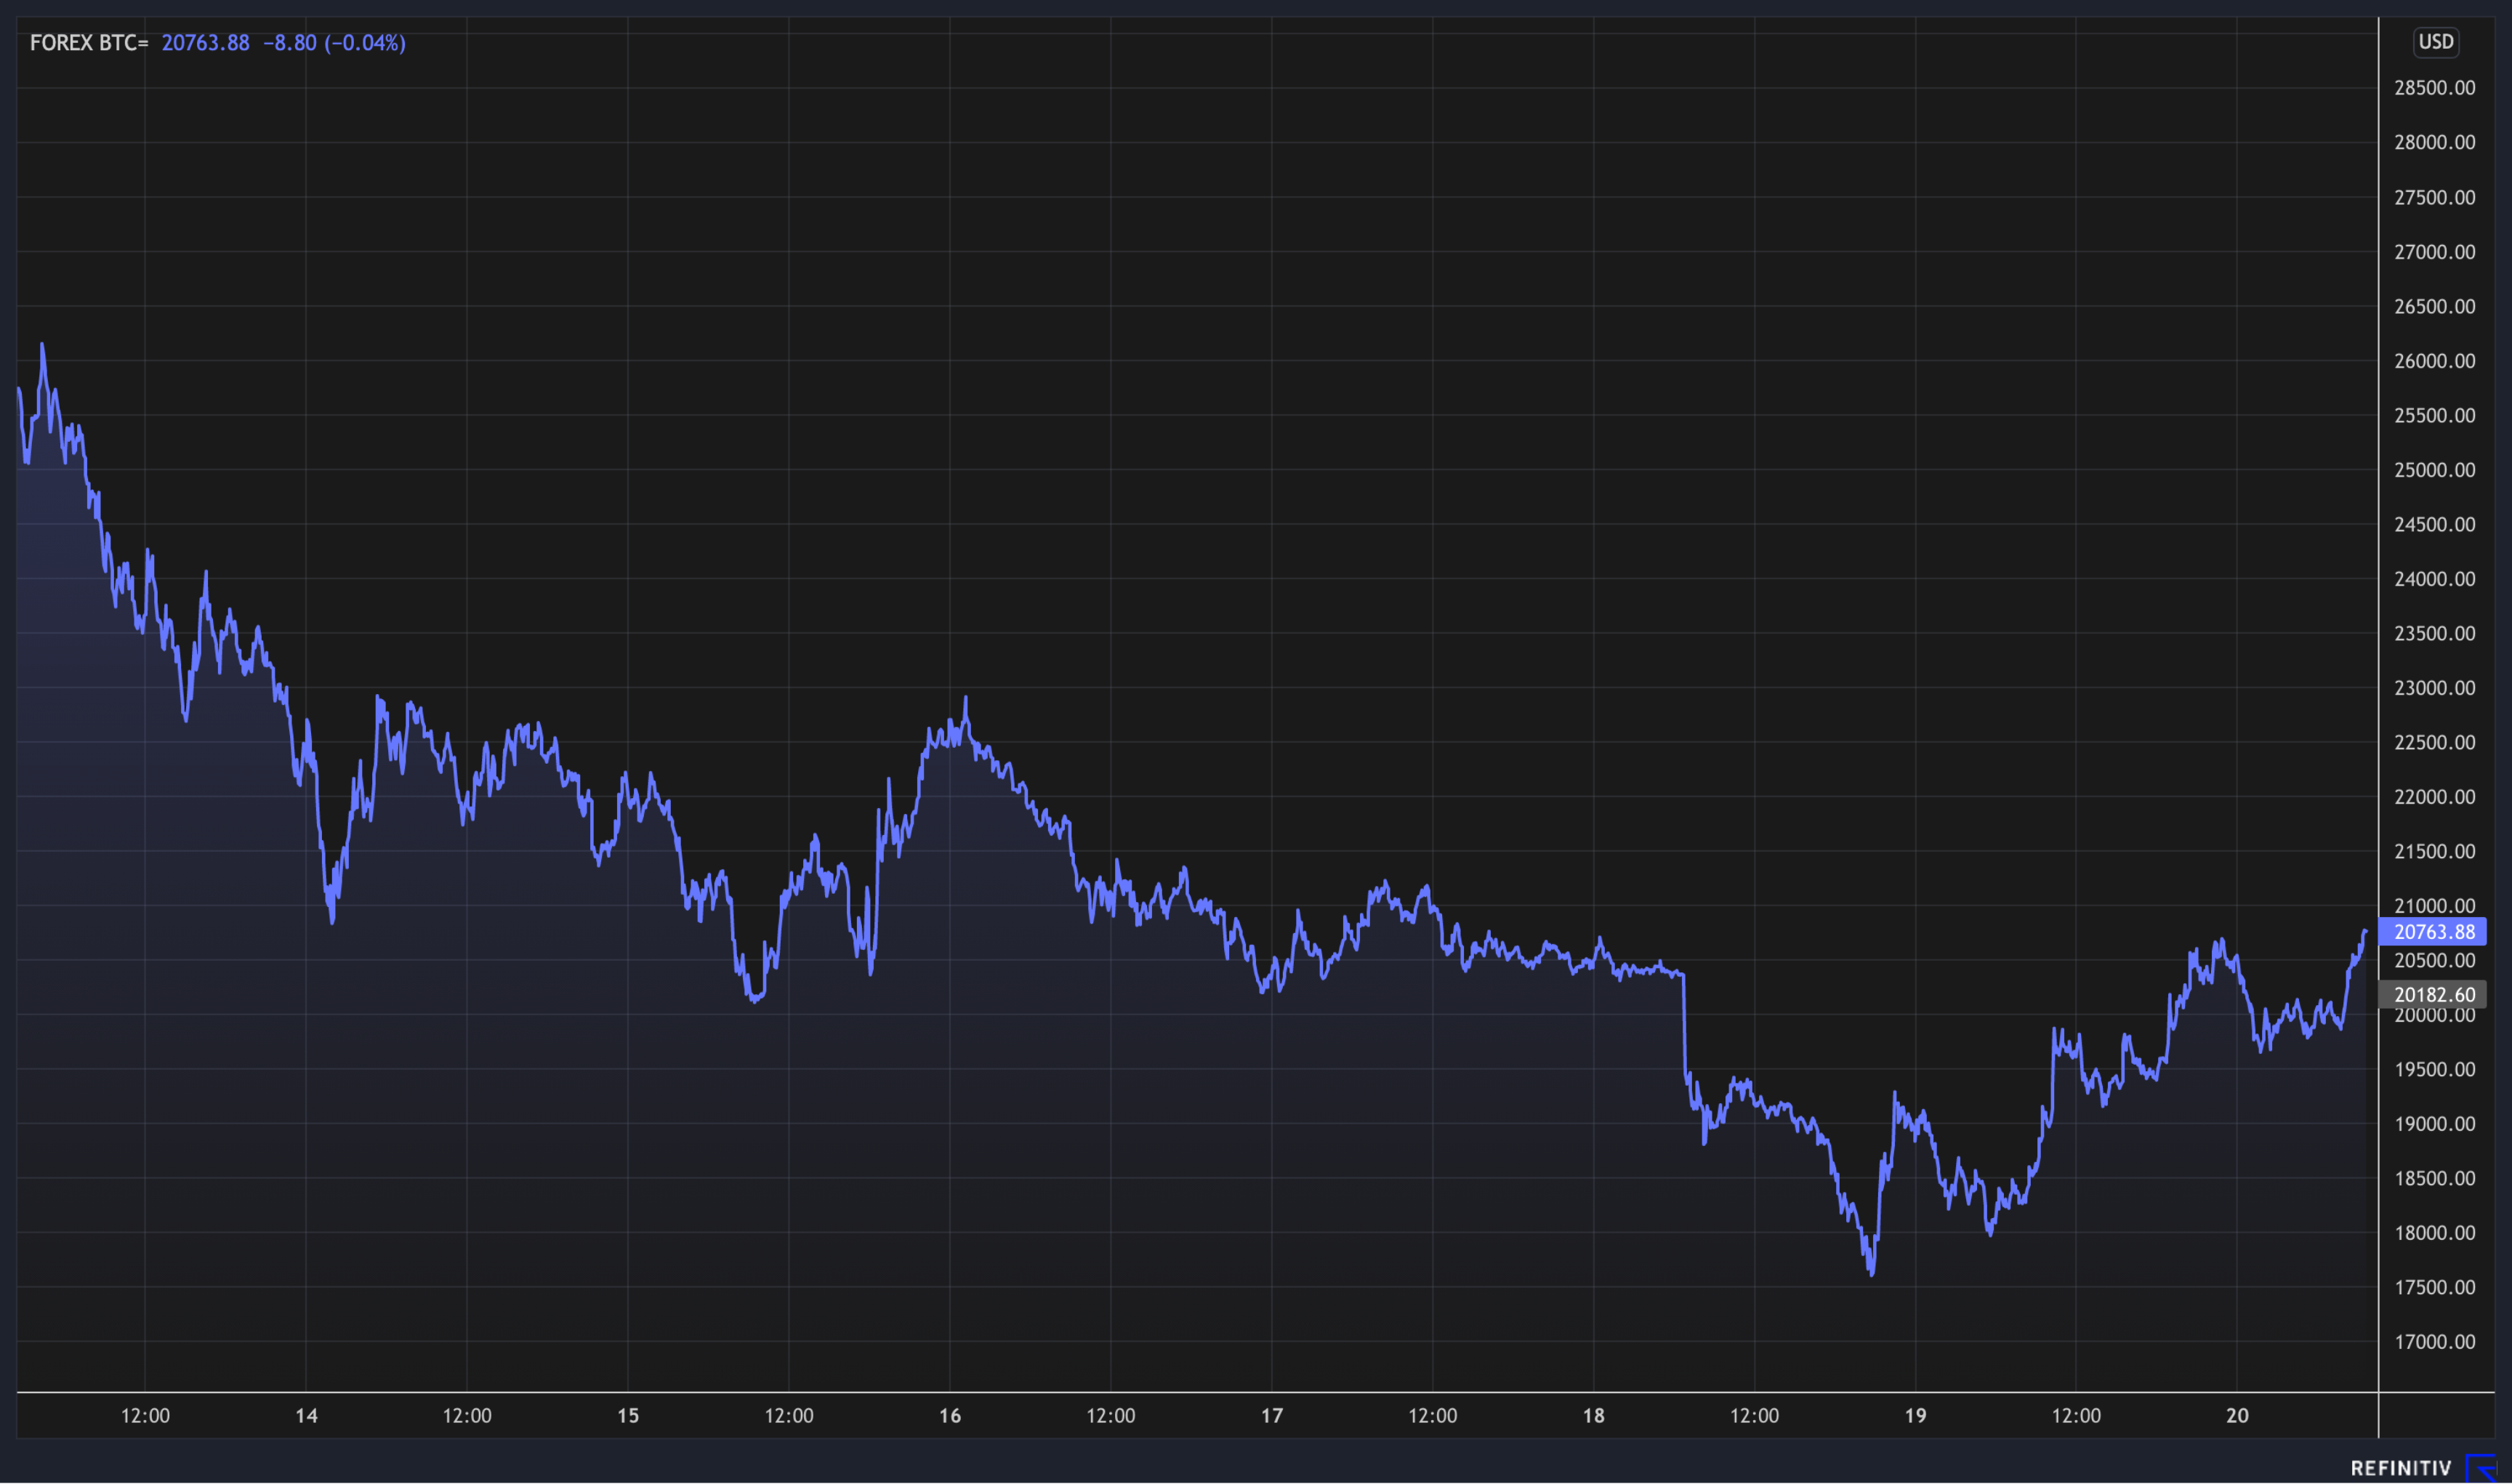Click date label 15 on time axis
This screenshot has width=2512, height=1484.
pyautogui.click(x=628, y=1416)
